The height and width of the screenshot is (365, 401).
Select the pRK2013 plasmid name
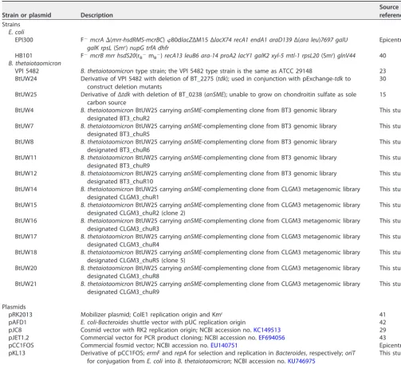(20, 315)
